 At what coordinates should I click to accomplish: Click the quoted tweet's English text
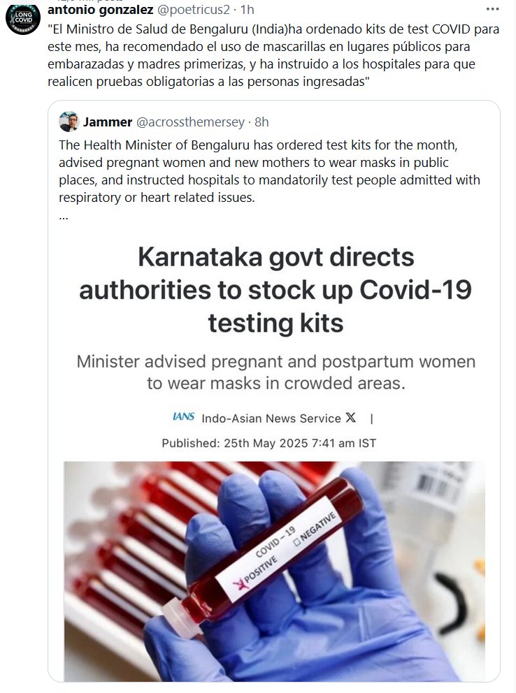pos(270,171)
